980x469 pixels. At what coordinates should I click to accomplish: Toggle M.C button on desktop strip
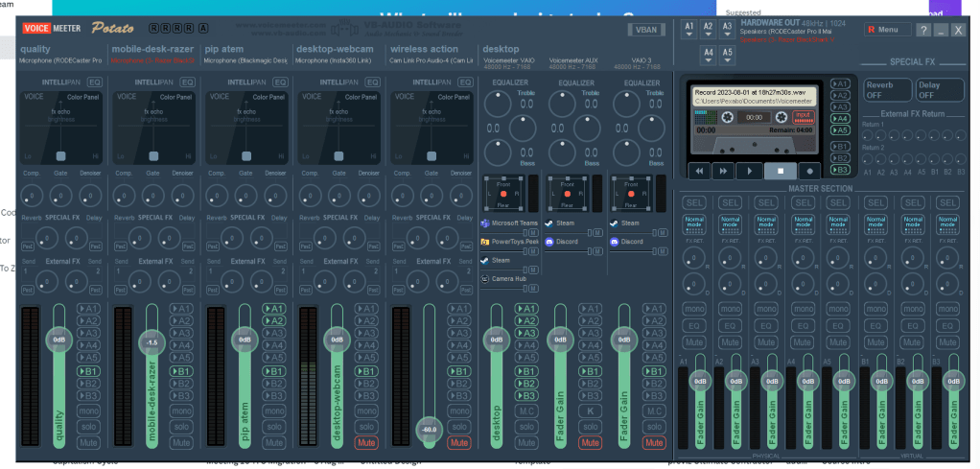pos(526,410)
